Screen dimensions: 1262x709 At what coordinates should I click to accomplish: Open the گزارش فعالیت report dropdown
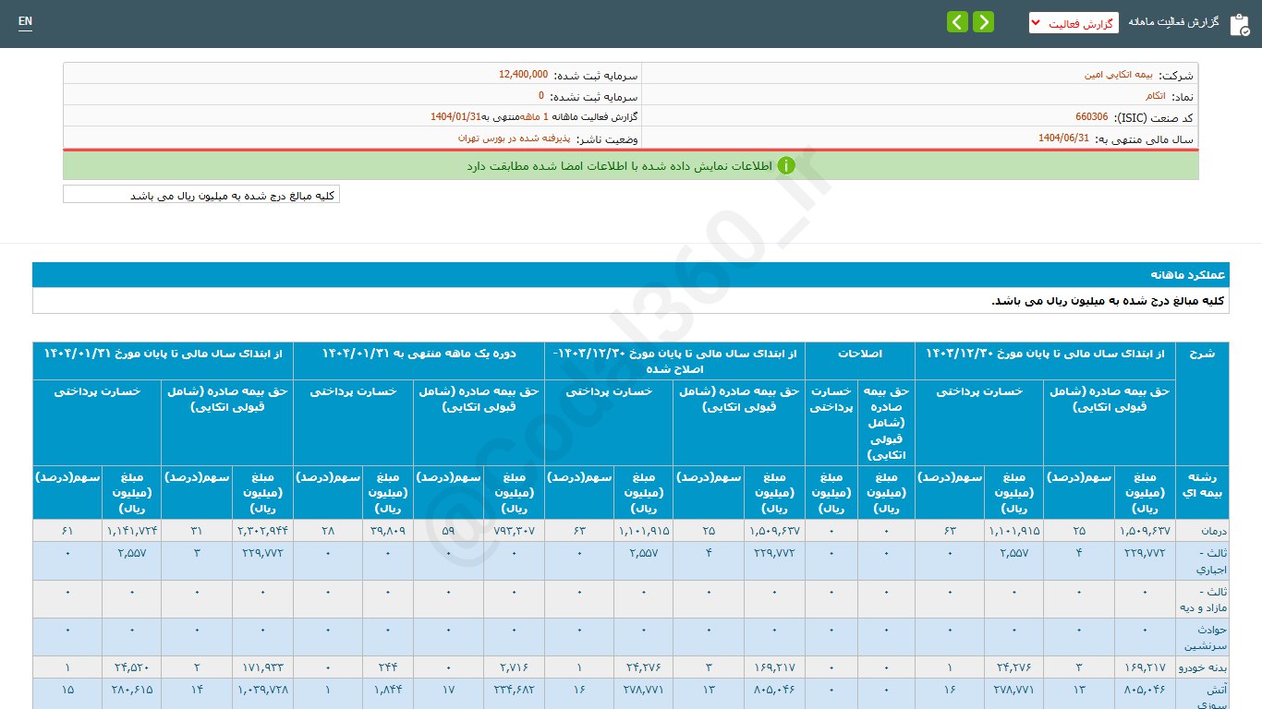1073,22
